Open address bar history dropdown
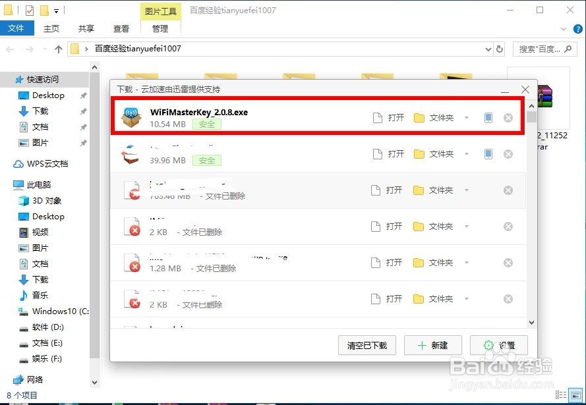This screenshot has height=405, width=586. point(488,49)
